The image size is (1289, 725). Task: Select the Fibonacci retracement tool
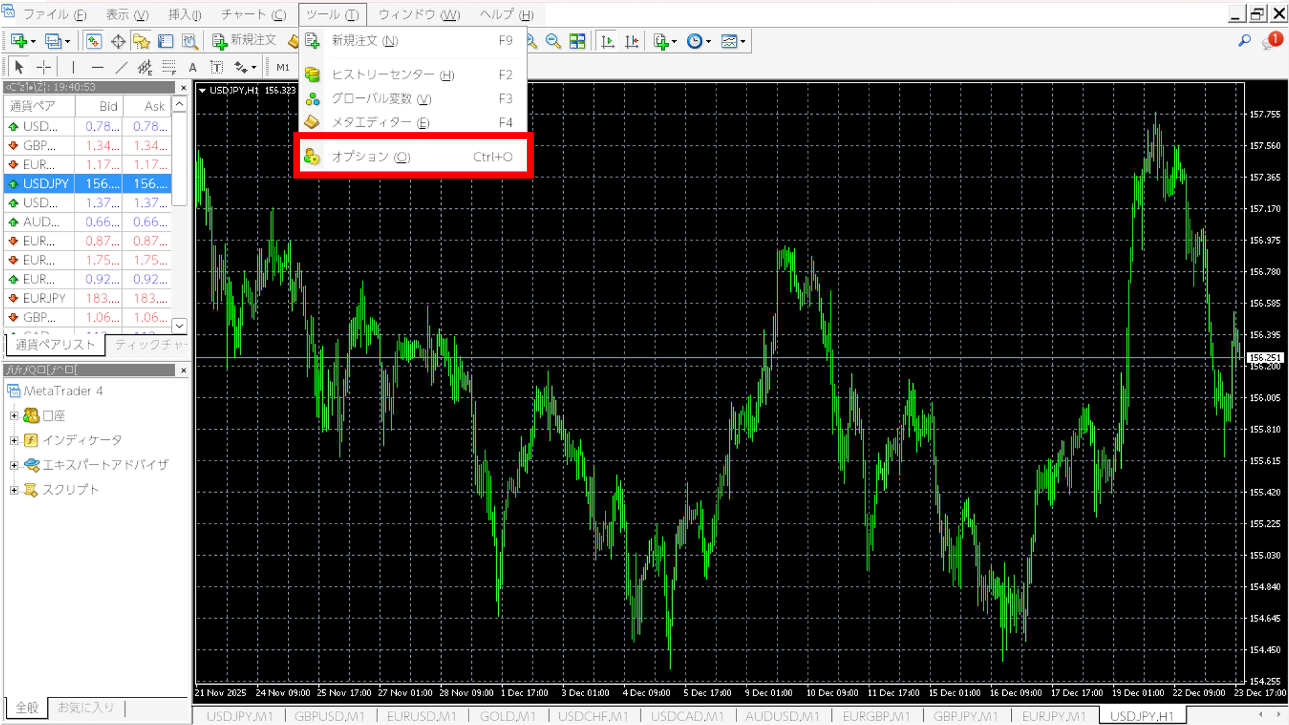pos(169,67)
